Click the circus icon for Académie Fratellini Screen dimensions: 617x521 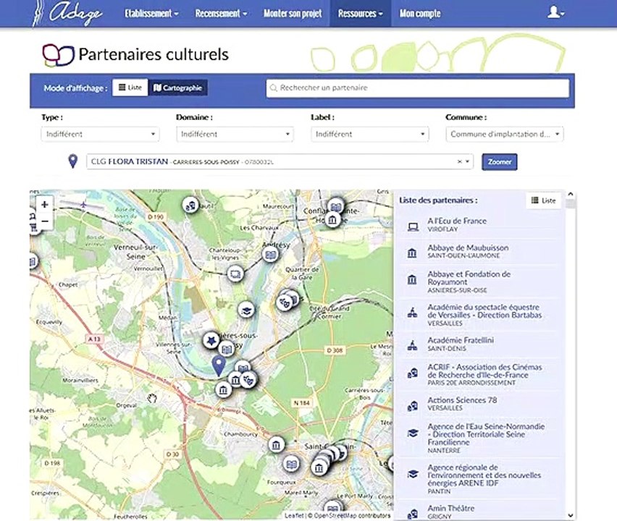tap(412, 345)
